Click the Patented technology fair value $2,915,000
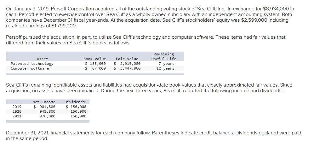This screenshot has height=141, width=314. (x=127, y=64)
